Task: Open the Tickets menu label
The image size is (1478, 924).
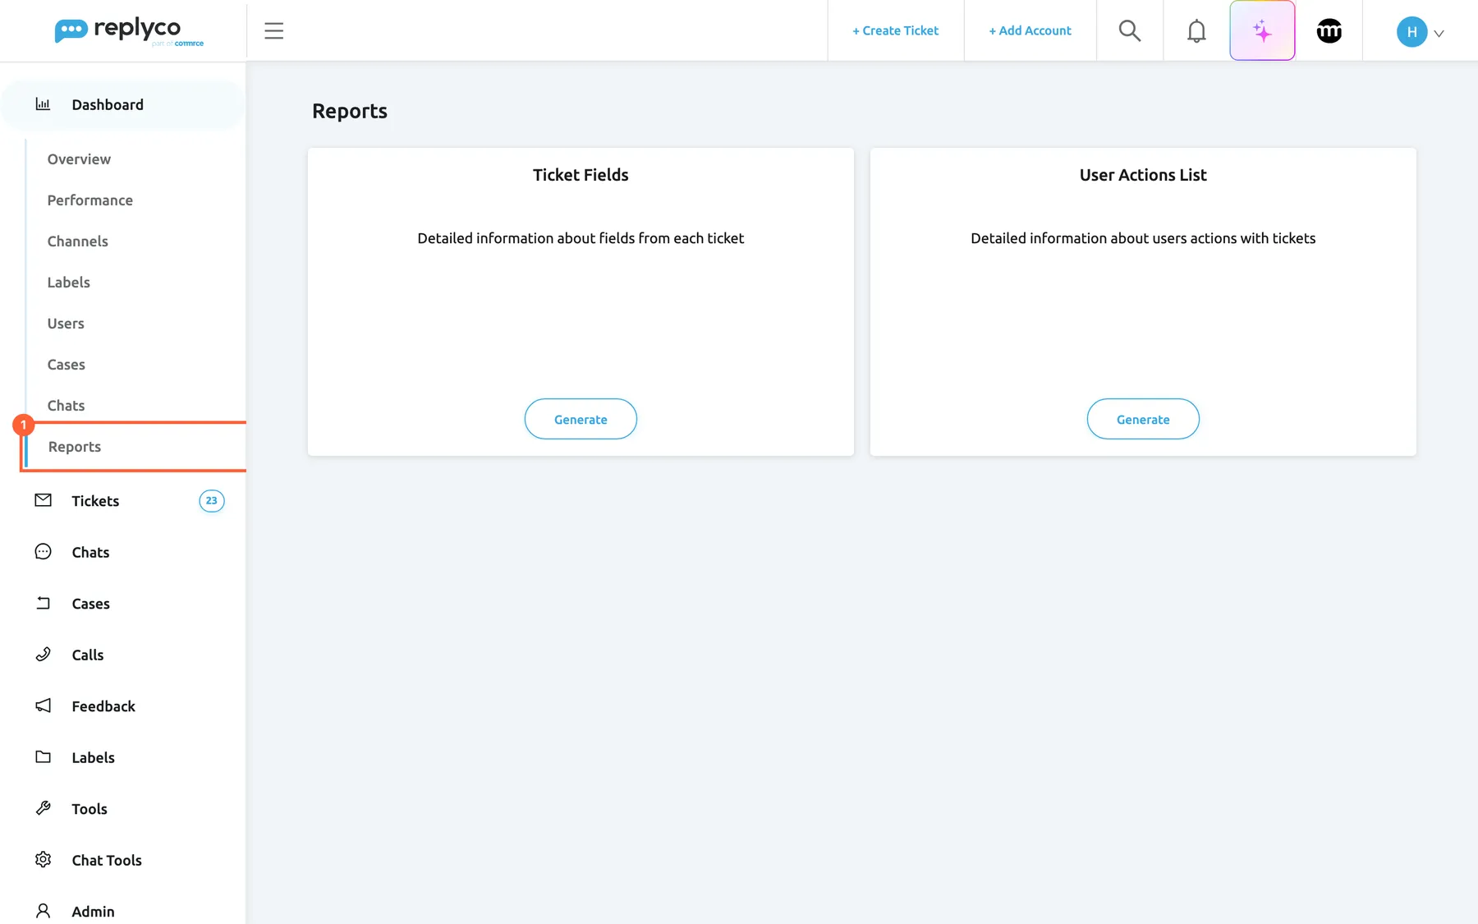Action: tap(95, 501)
